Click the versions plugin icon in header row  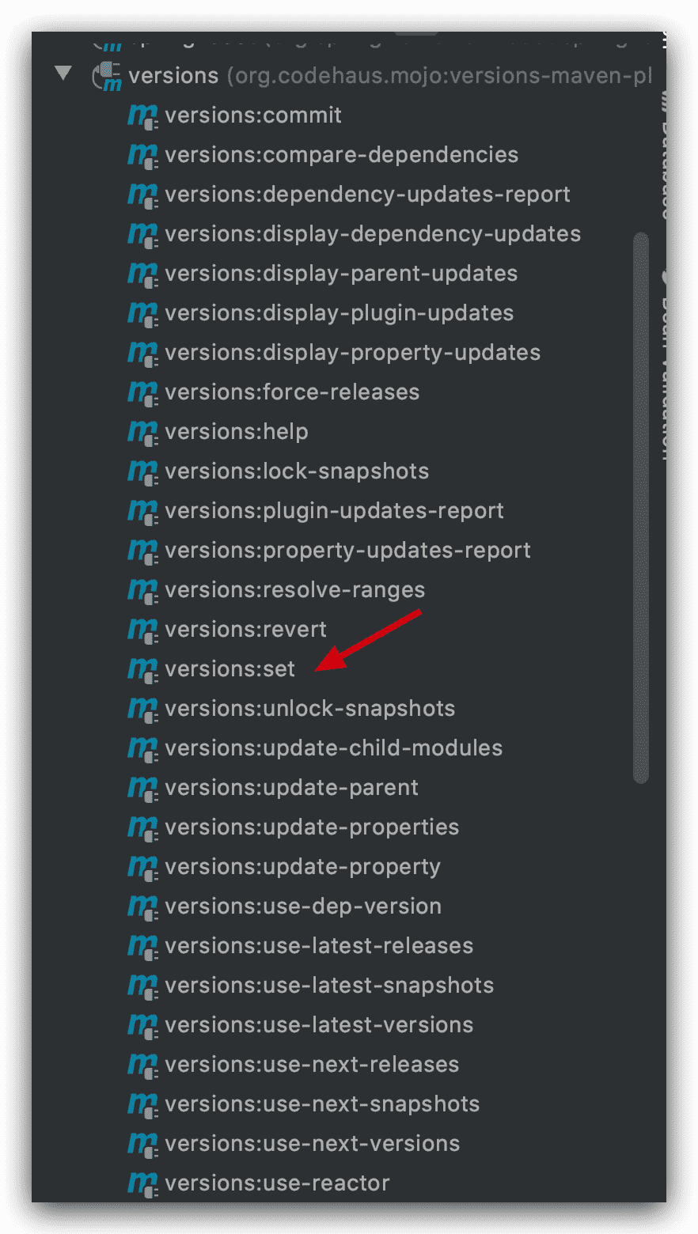pos(107,77)
